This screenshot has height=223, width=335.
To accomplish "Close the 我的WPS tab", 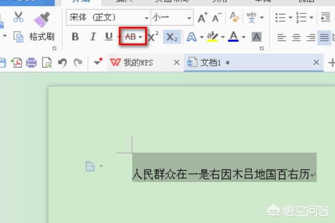I will click(176, 63).
